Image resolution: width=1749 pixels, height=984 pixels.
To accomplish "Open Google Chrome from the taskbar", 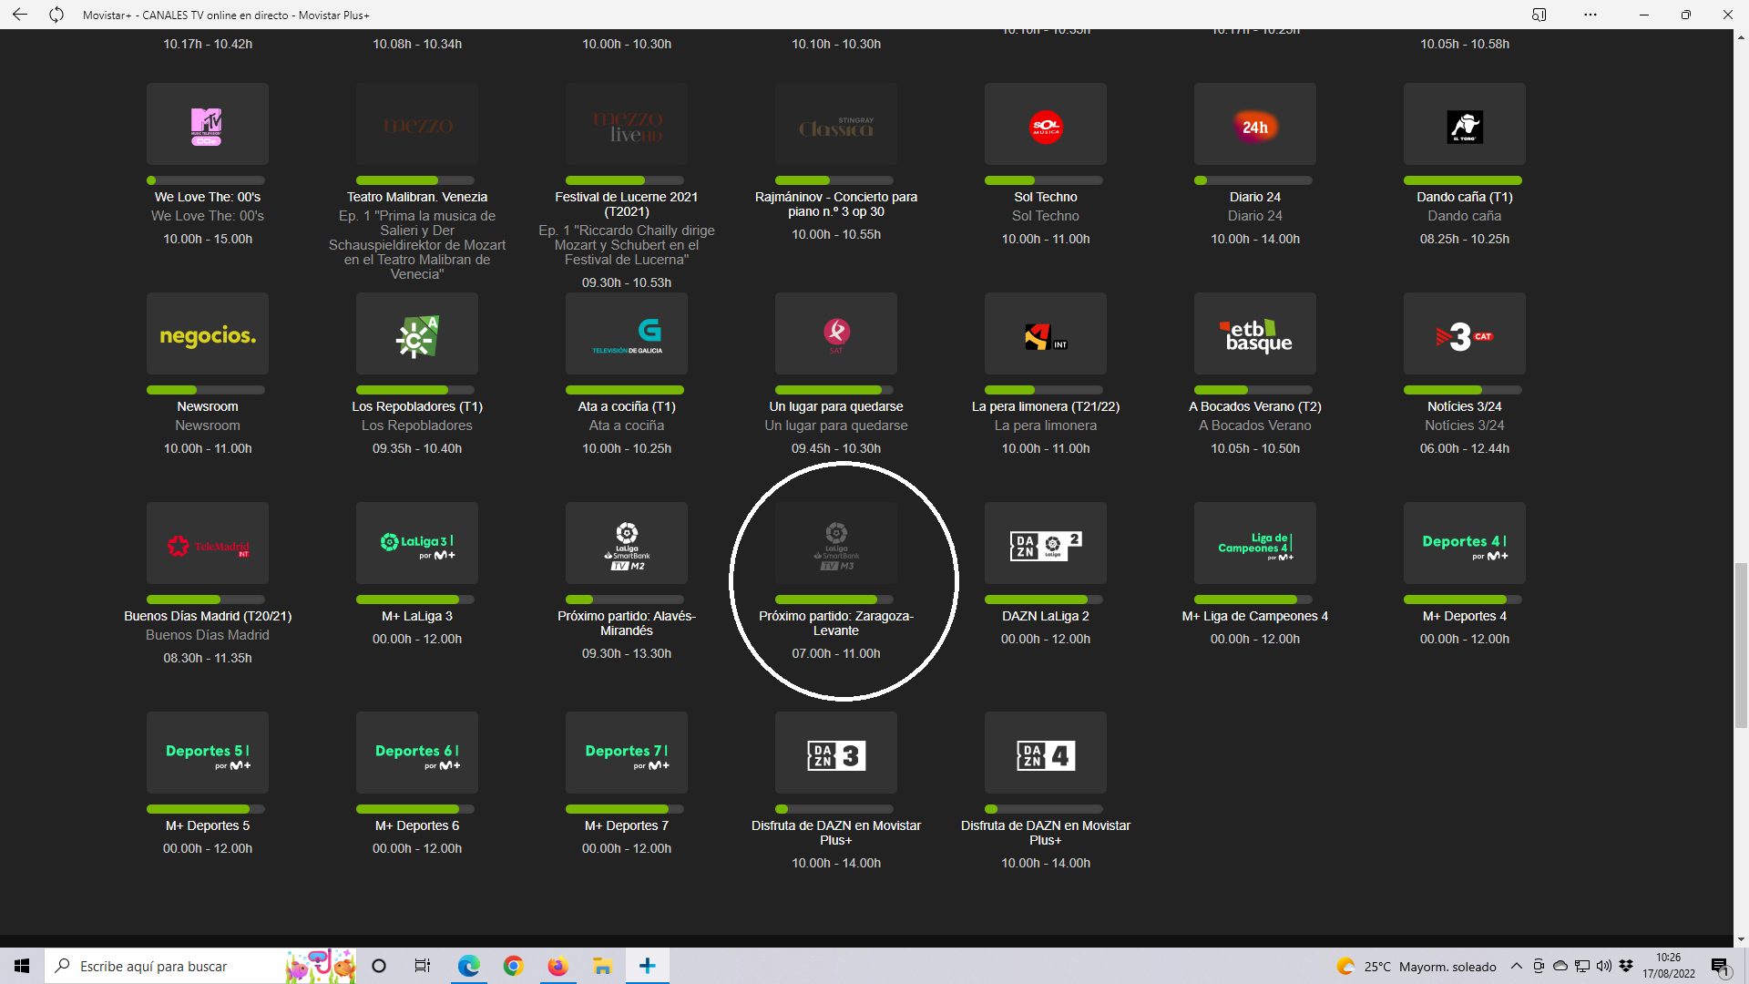I will [514, 966].
